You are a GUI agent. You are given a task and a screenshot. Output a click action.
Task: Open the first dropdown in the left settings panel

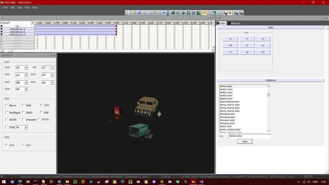(x=25, y=67)
